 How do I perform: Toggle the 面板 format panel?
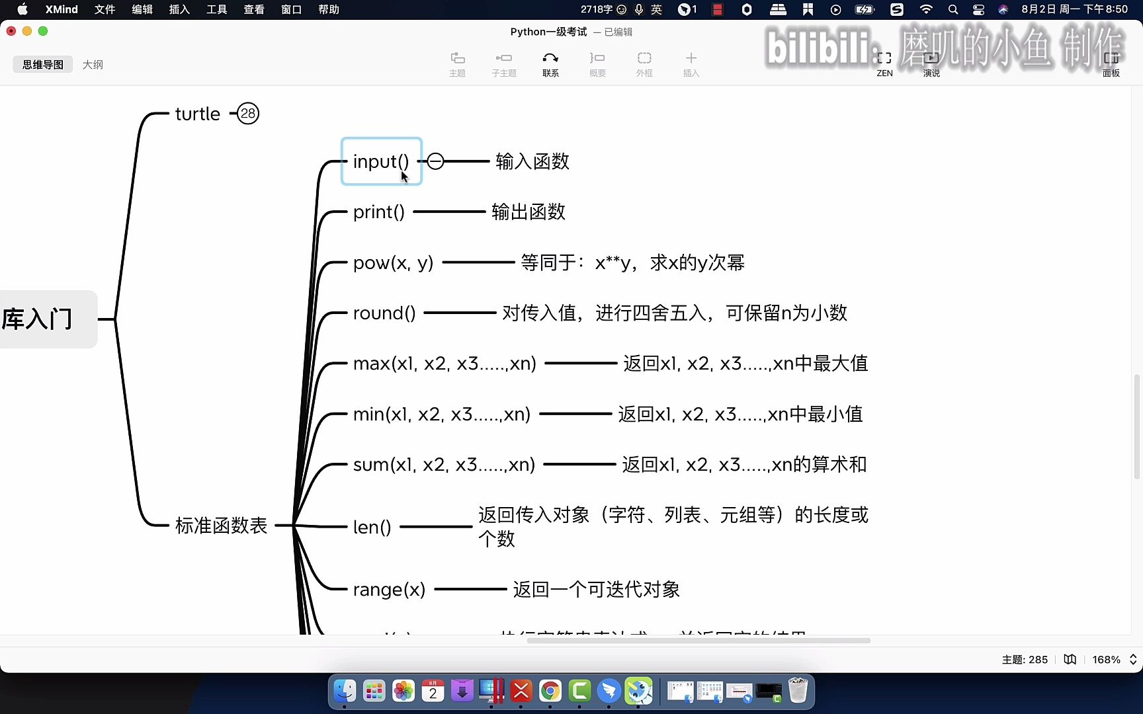click(x=1111, y=63)
